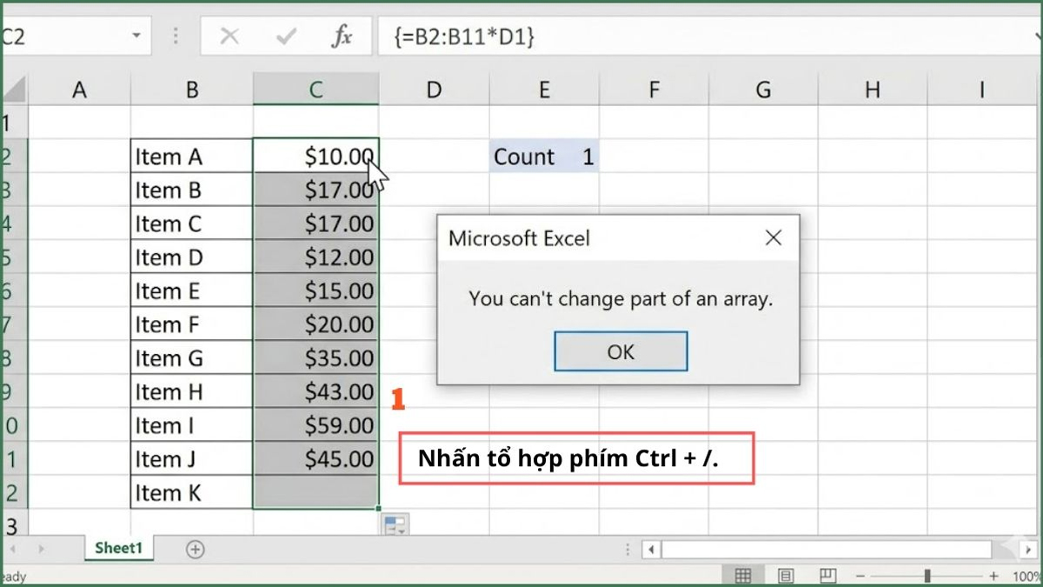
Task: Click the 100% zoom level
Action: click(1026, 577)
